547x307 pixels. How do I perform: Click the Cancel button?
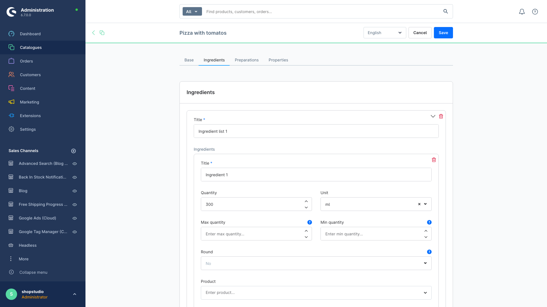point(420,33)
